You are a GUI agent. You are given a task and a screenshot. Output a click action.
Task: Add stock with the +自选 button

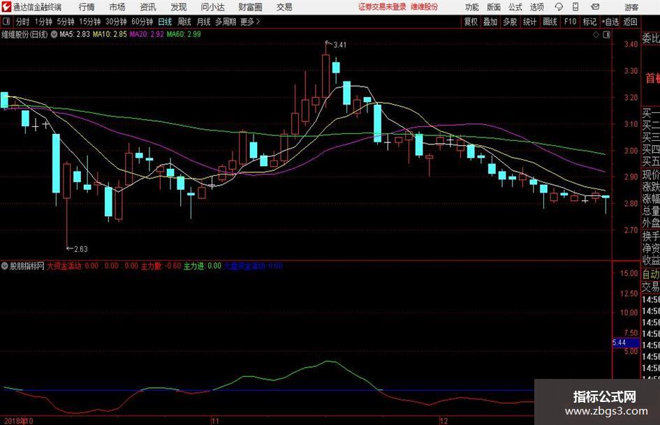[610, 22]
